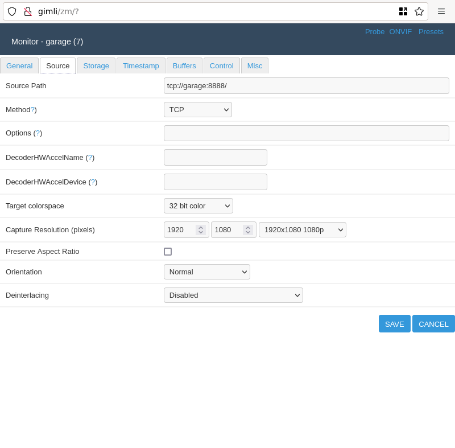Switch to the Buffers tab
The image size is (455, 448).
(184, 66)
